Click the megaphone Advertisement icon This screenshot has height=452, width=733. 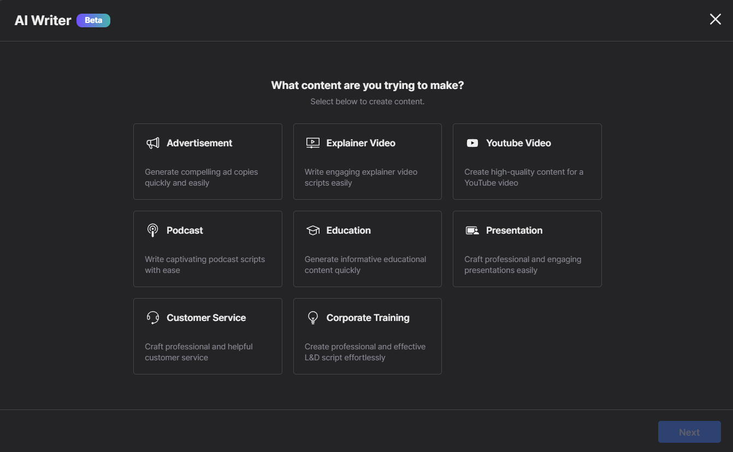pos(153,143)
